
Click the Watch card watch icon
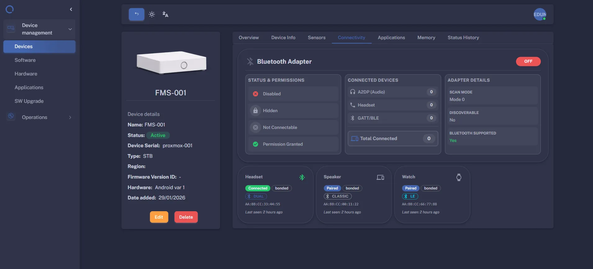(x=459, y=177)
